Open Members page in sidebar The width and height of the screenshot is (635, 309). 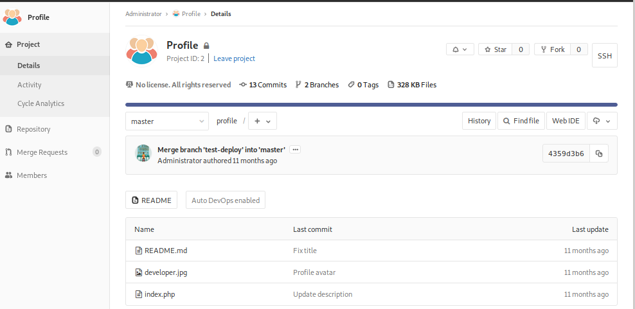[31, 175]
